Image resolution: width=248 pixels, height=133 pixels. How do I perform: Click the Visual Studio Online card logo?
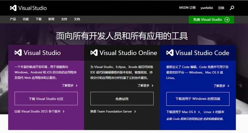(x=94, y=53)
